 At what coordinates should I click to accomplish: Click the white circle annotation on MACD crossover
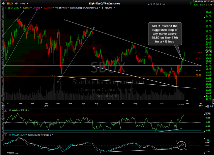tap(181, 145)
